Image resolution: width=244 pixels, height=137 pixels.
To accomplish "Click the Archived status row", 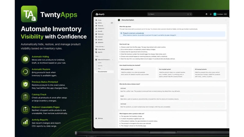I will coord(172,105).
